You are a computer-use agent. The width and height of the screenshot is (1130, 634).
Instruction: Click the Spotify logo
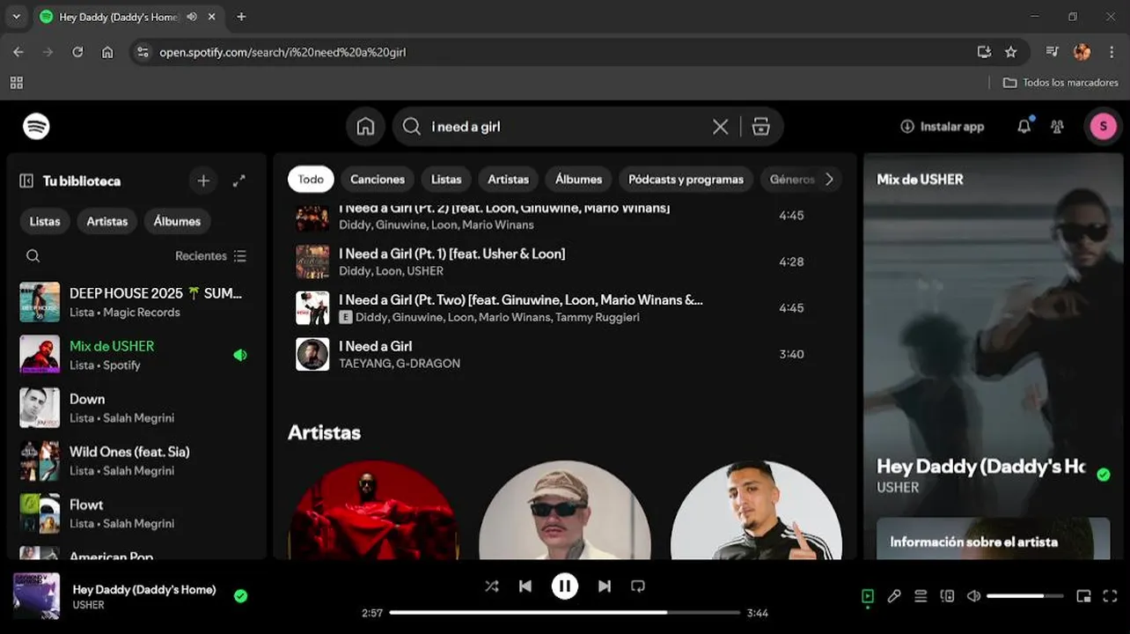coord(36,127)
